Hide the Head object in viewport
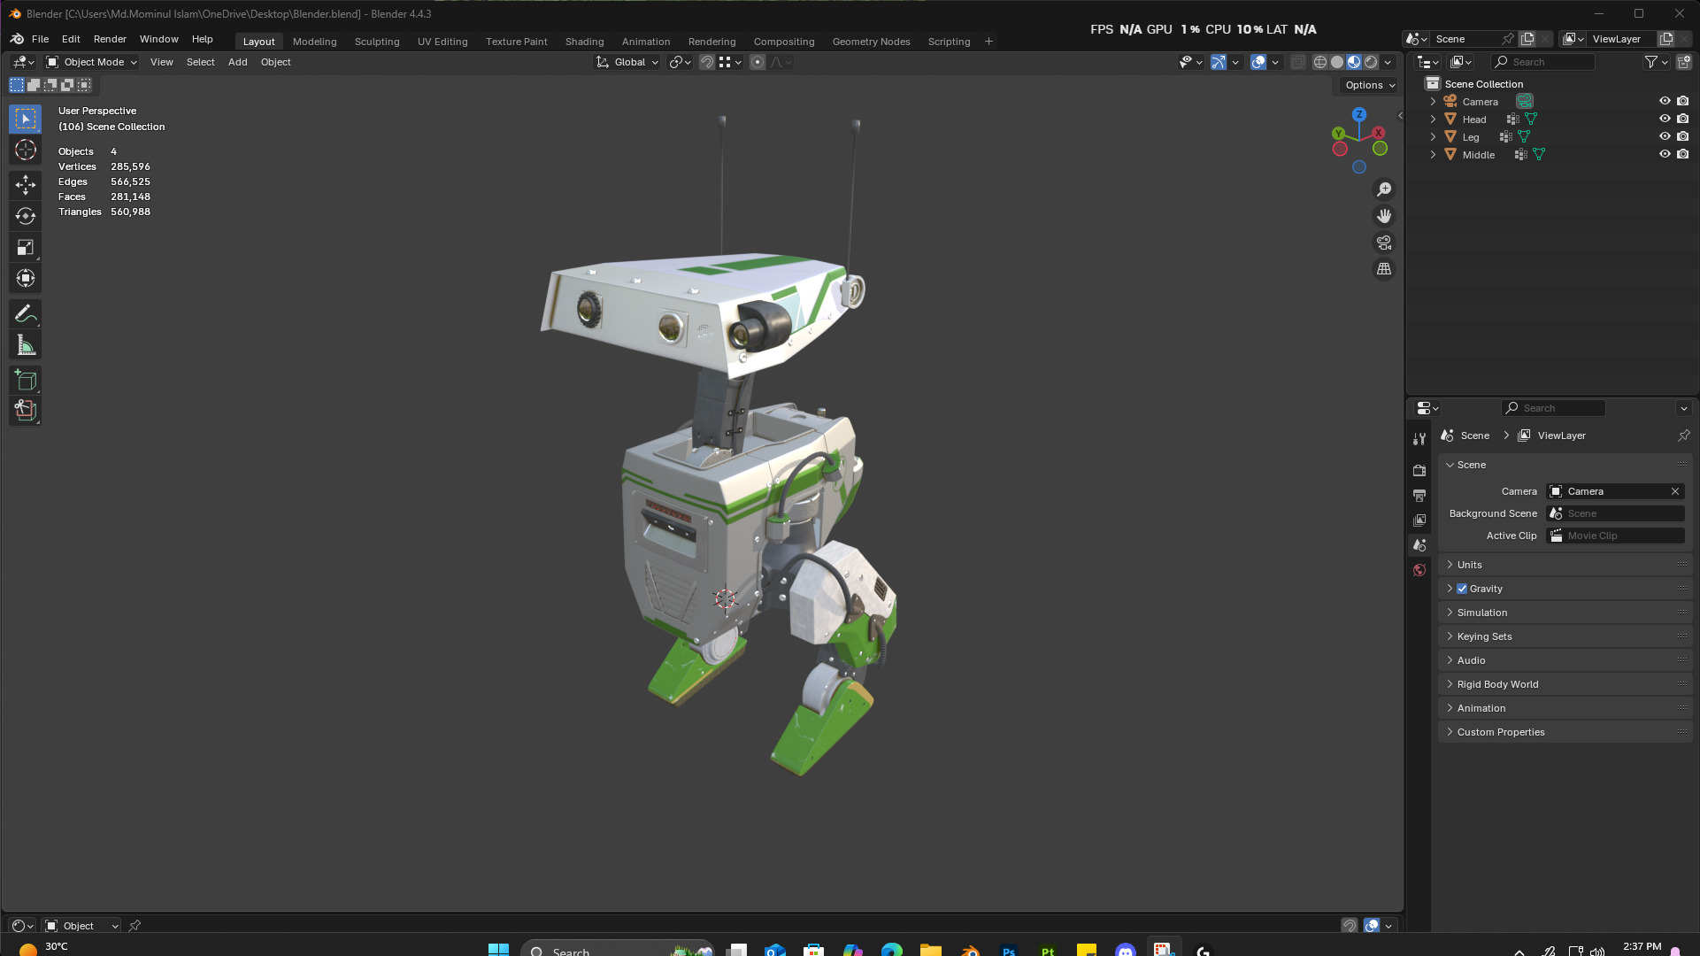Viewport: 1700px width, 956px height. [1665, 119]
